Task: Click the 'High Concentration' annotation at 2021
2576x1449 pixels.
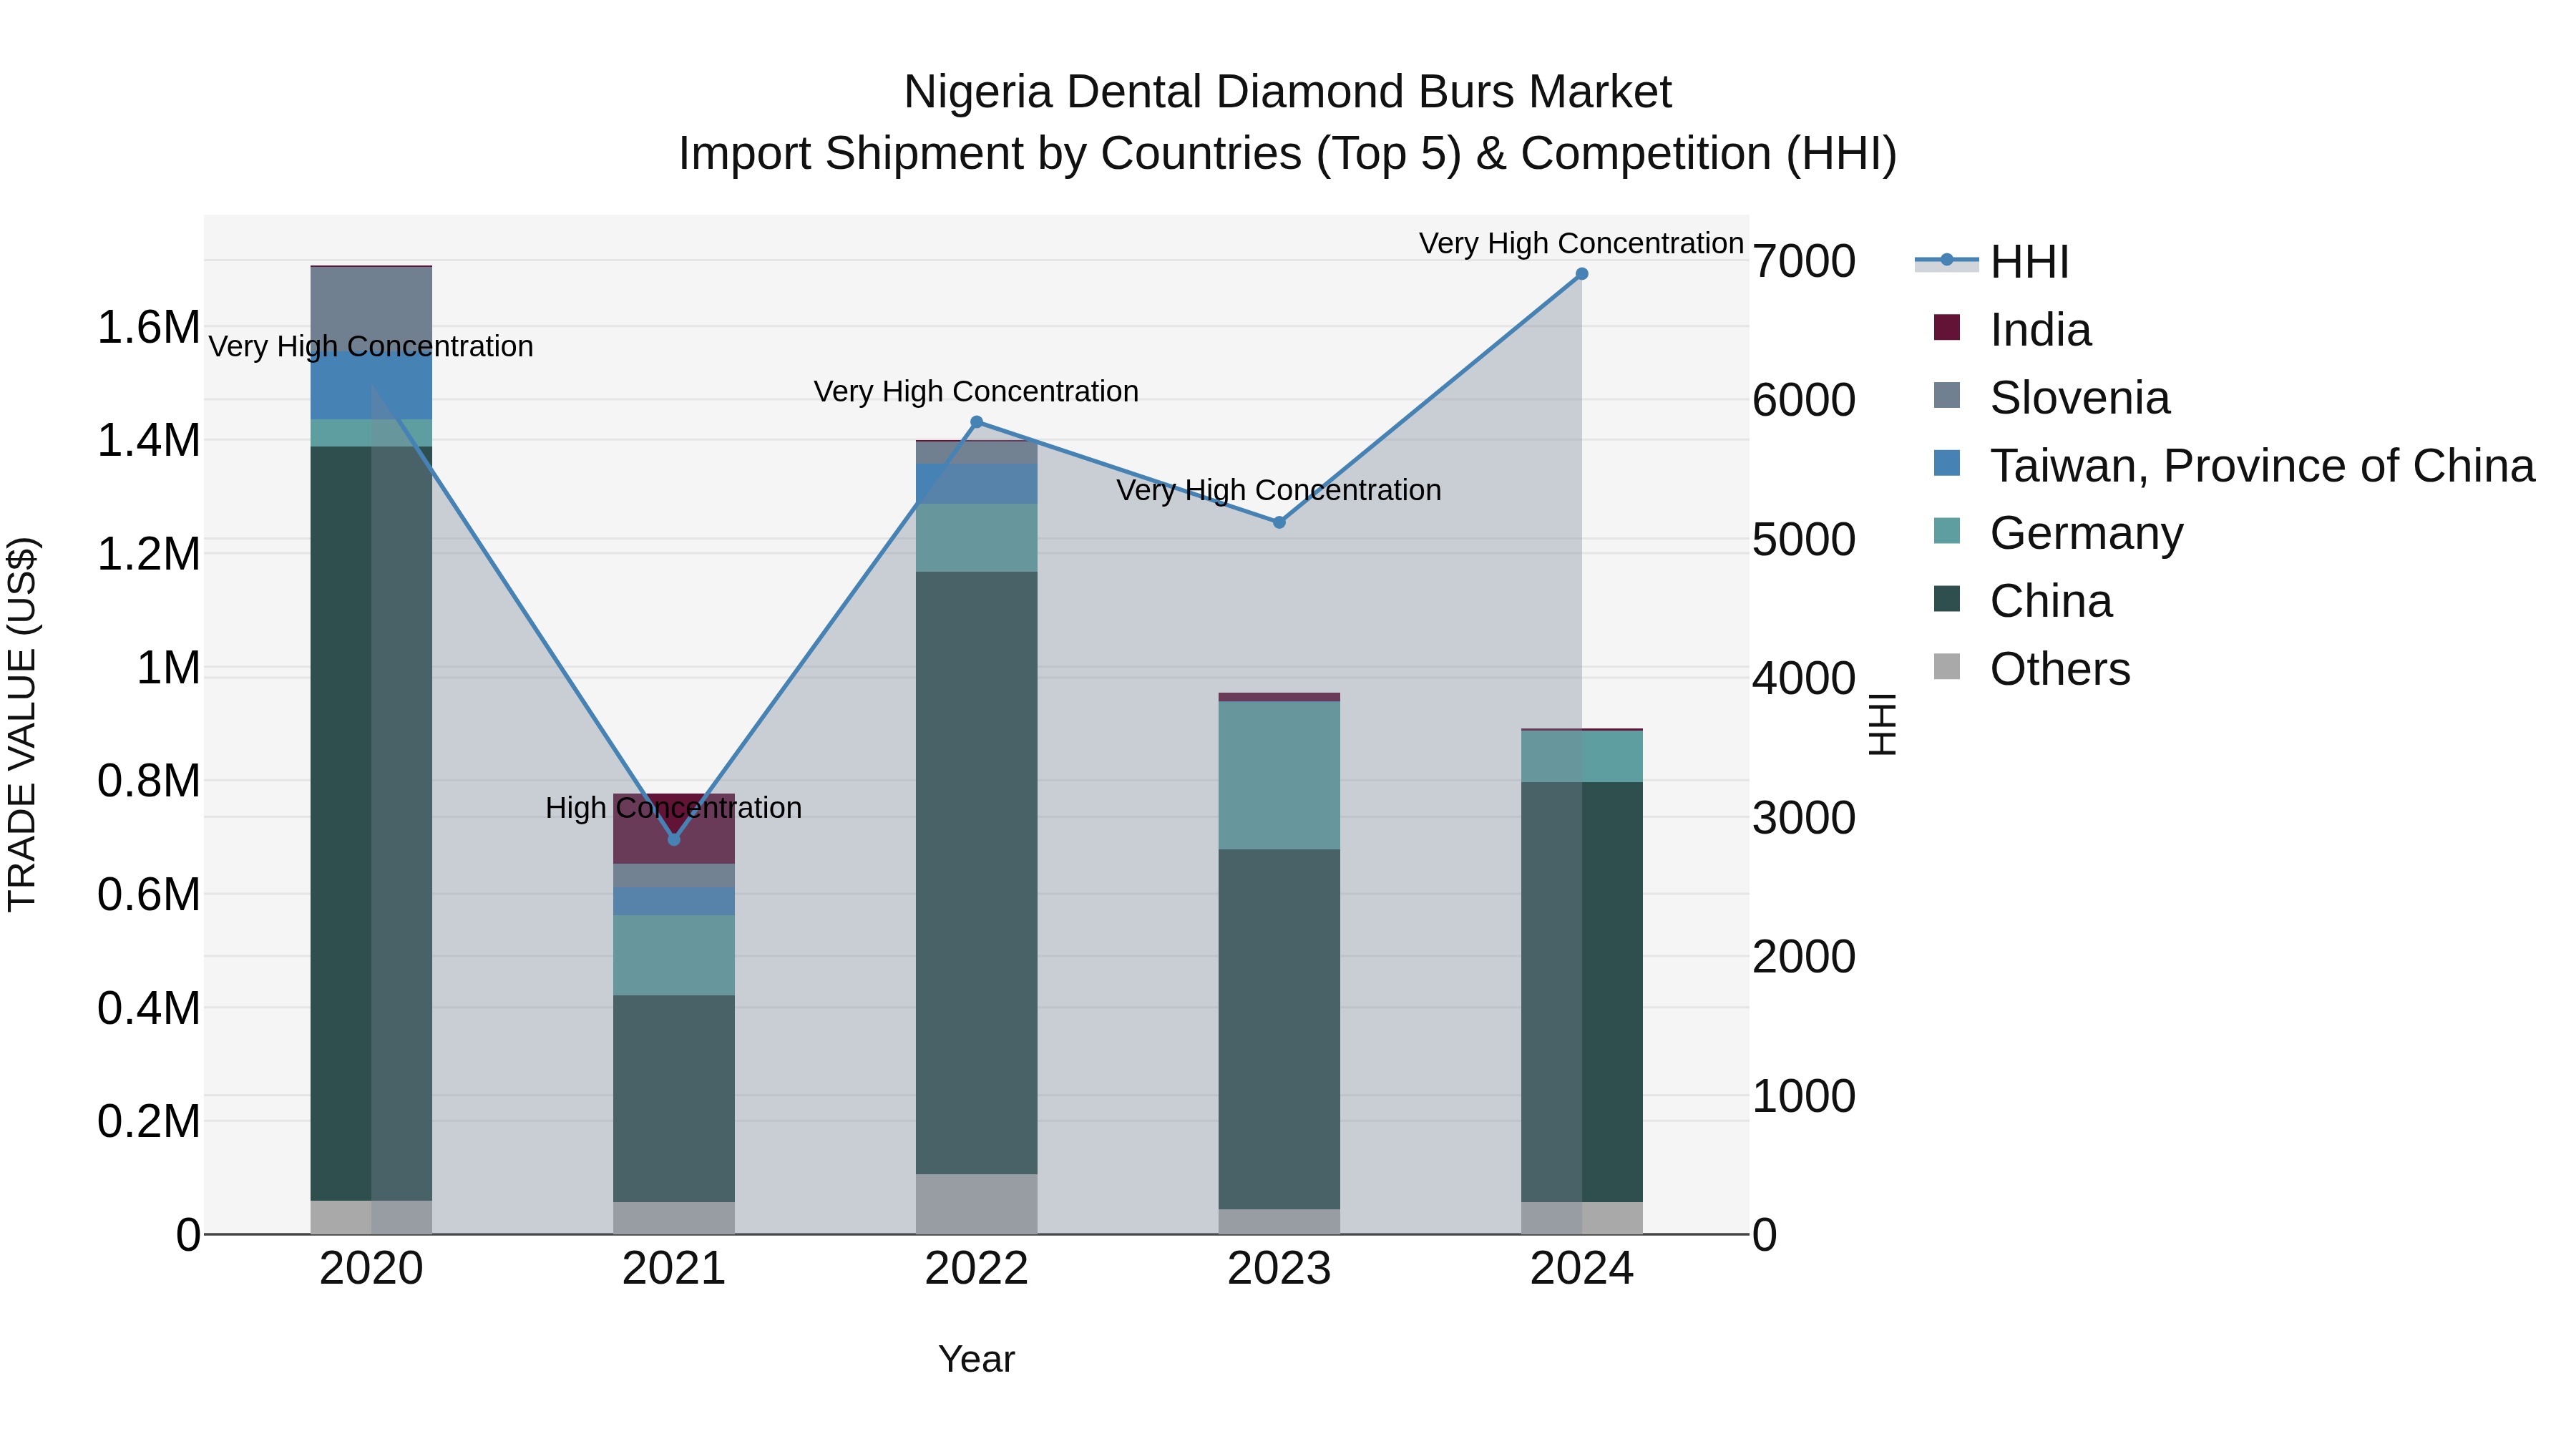Action: (x=674, y=807)
